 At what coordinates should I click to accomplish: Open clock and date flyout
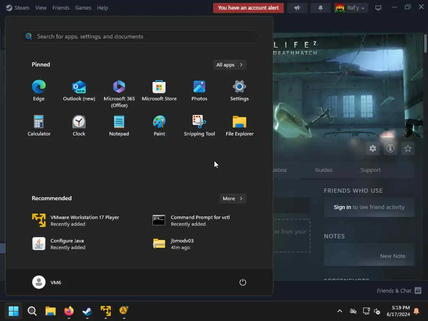pyautogui.click(x=398, y=311)
